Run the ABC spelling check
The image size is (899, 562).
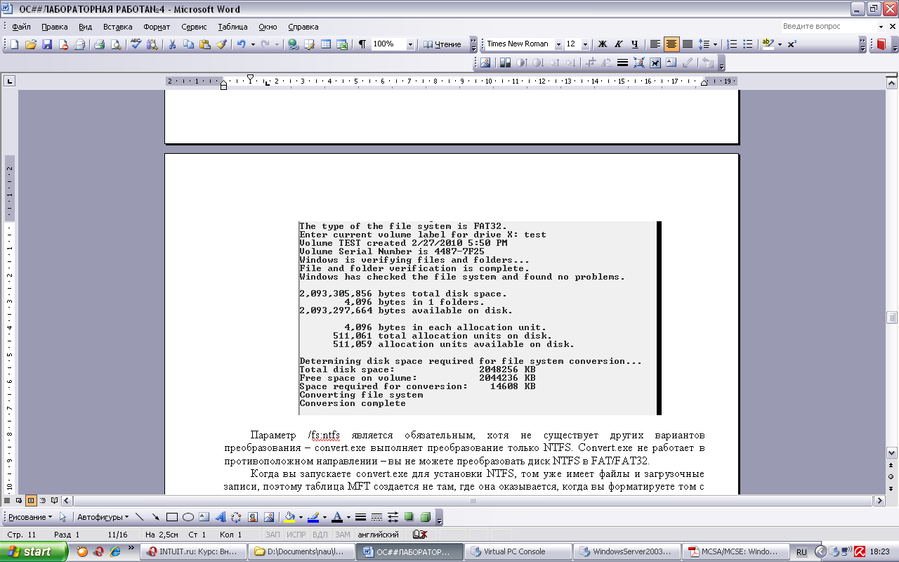coord(136,44)
